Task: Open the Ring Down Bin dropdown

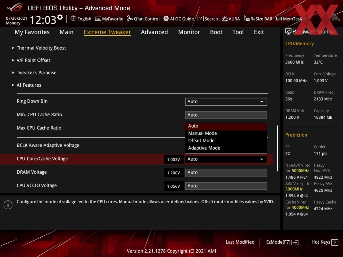Action: coord(226,102)
